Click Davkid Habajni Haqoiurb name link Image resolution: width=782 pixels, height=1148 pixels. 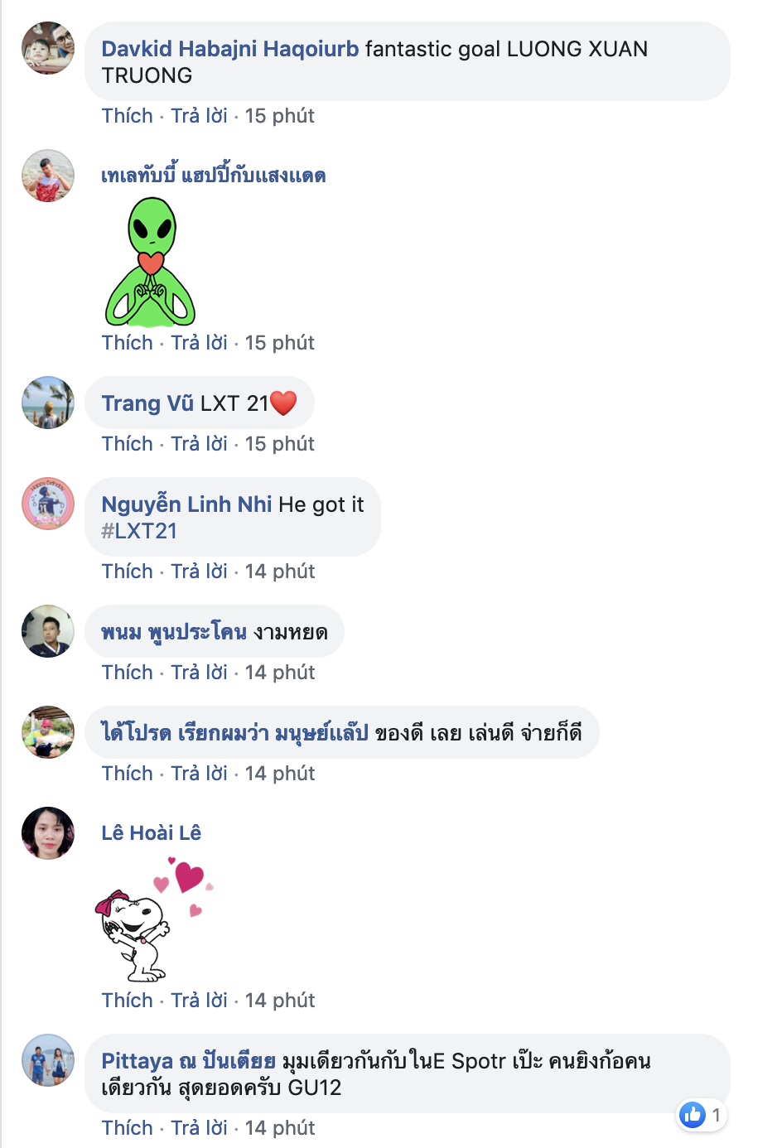(230, 49)
